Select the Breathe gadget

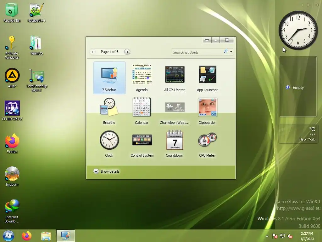click(x=109, y=111)
